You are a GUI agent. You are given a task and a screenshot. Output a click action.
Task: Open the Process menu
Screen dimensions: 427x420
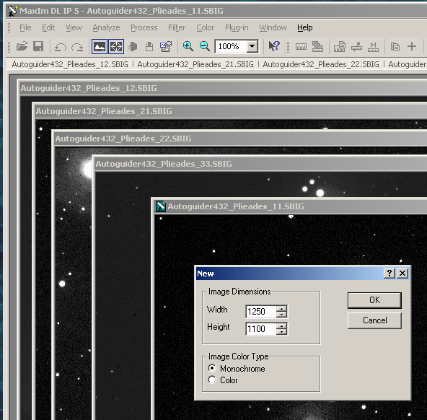coord(144,27)
